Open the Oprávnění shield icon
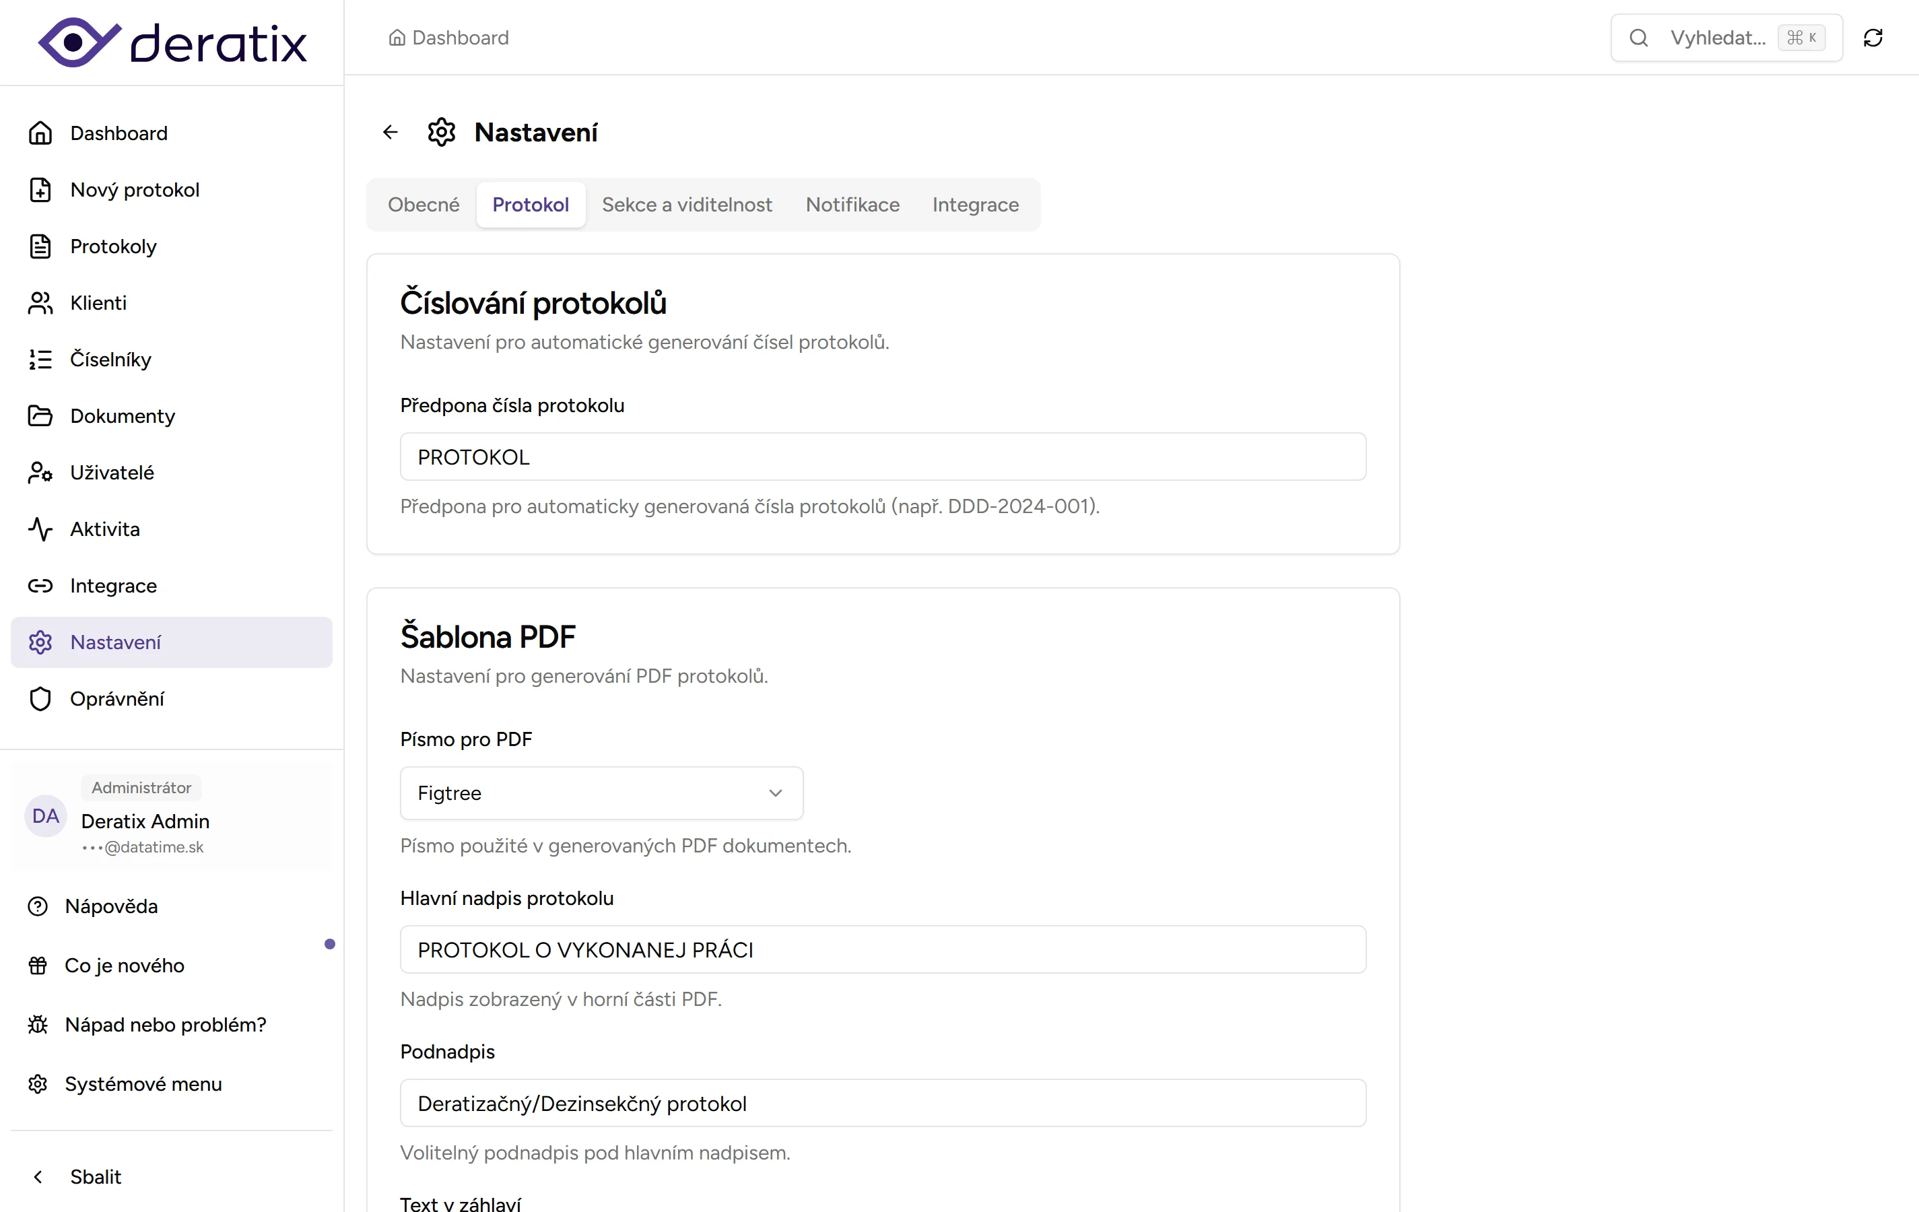This screenshot has height=1212, width=1919. [x=40, y=699]
